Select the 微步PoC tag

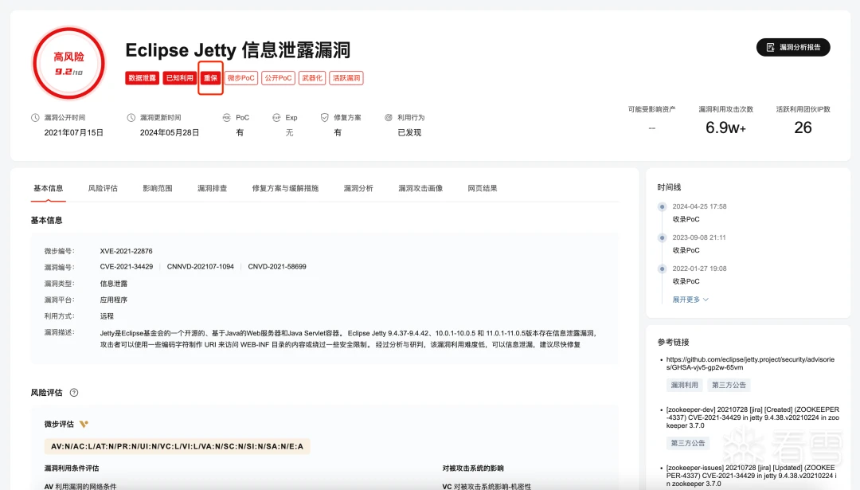pos(241,78)
